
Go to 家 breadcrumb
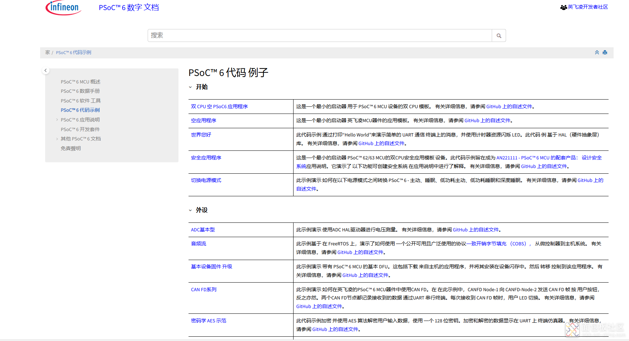click(48, 52)
